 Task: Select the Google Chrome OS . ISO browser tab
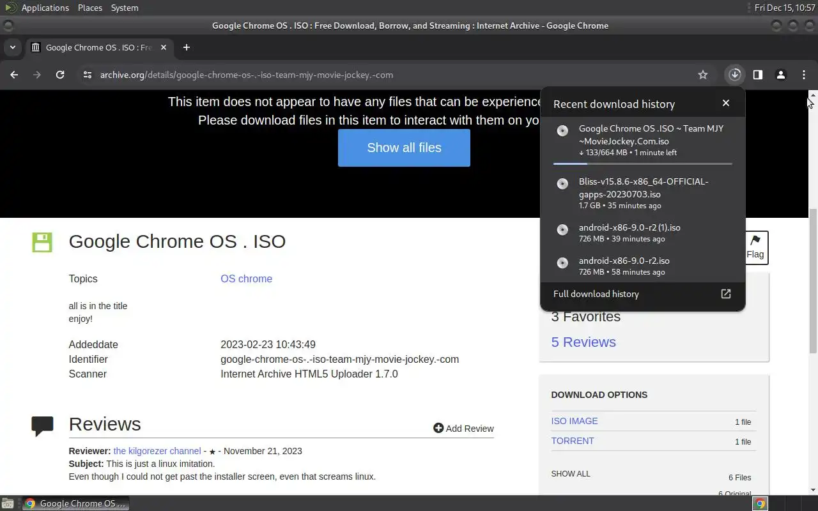coord(99,47)
